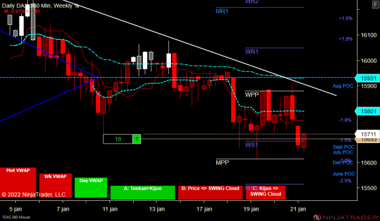The width and height of the screenshot is (380, 221).
Task: Select the MR1 pivot level label
Action: [x=222, y=11]
